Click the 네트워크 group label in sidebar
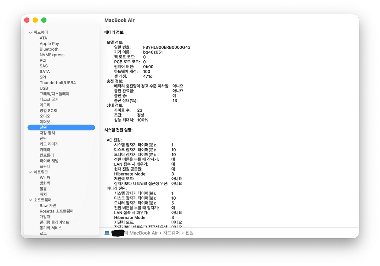This screenshot has height=266, width=380. (41, 172)
